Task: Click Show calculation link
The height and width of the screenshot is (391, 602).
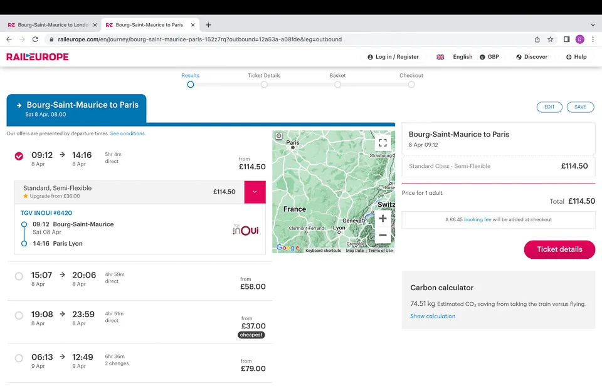Action: click(x=433, y=316)
